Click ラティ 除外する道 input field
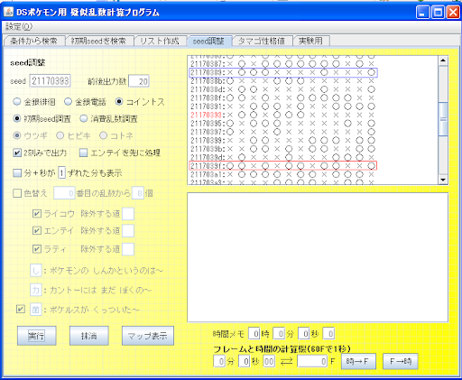462x380 pixels. pyautogui.click(x=128, y=249)
